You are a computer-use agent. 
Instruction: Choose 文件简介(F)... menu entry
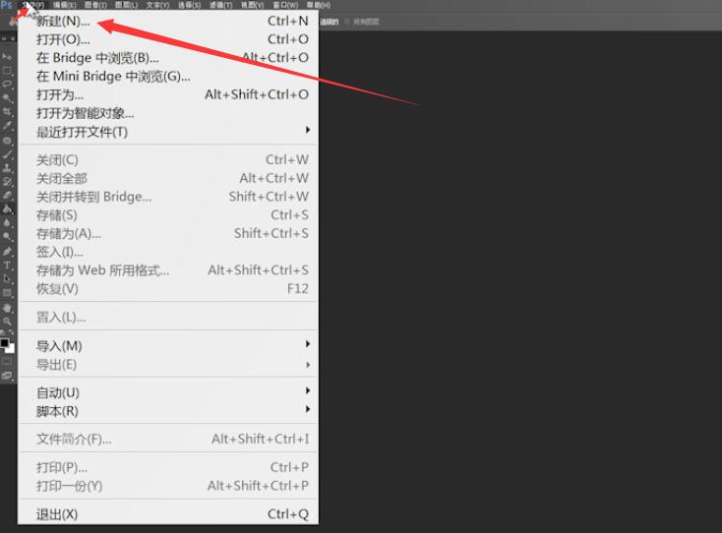coord(168,440)
